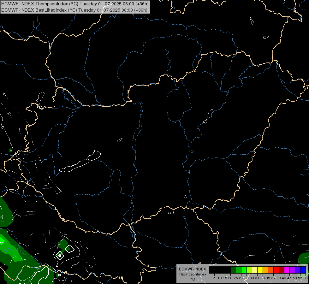Click the legend tick label 39
This screenshot has width=309, height=284.
tap(279, 278)
